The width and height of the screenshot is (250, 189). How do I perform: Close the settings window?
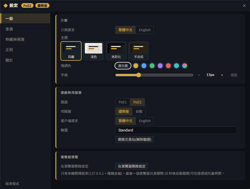point(244,6)
